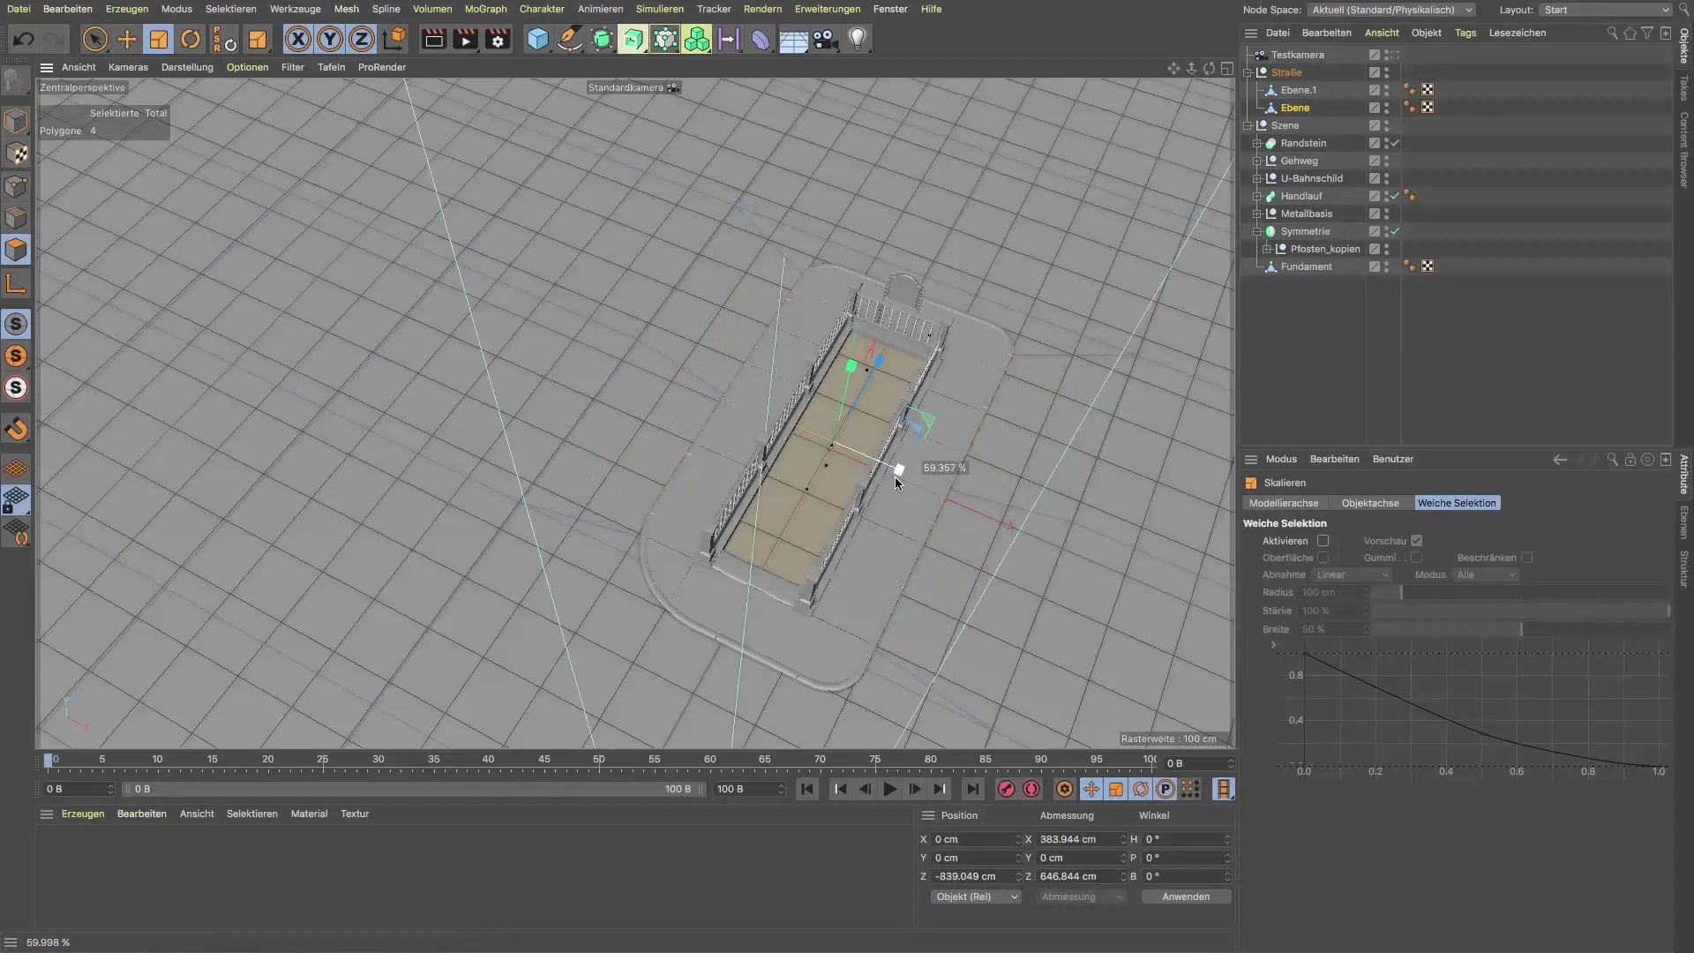This screenshot has width=1694, height=953.
Task: Toggle the X axis lock
Action: [x=298, y=39]
